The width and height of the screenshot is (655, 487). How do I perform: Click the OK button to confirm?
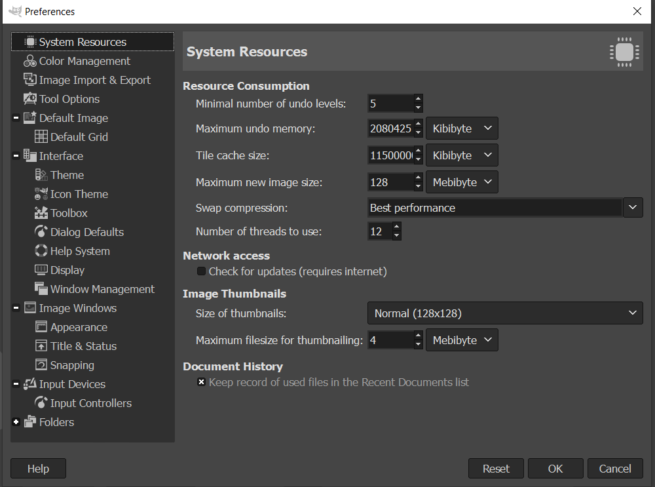[555, 469]
